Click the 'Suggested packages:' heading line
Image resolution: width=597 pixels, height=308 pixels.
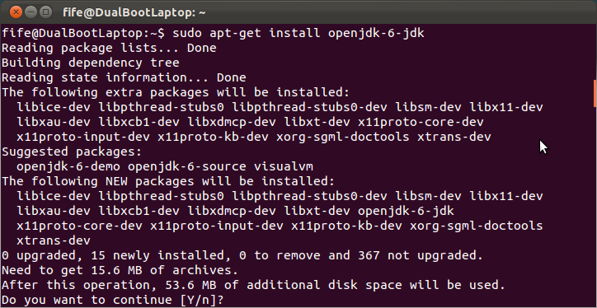coord(72,152)
